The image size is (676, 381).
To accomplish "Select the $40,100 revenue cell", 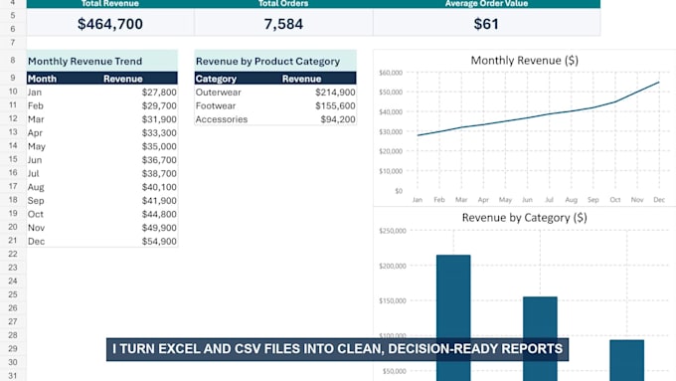I will 159,187.
